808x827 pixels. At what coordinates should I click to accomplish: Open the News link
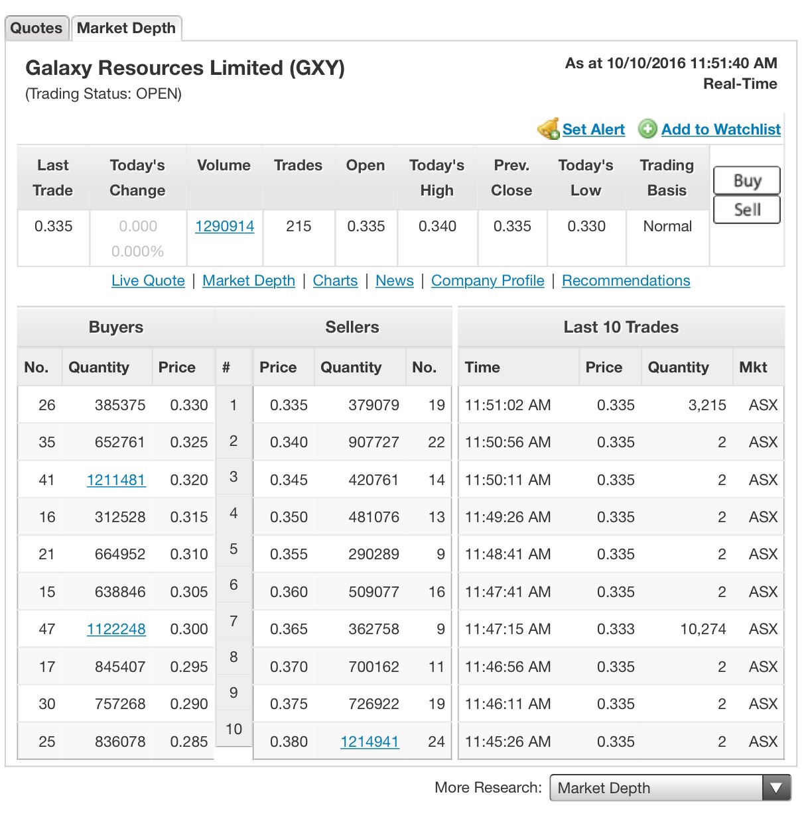[395, 281]
